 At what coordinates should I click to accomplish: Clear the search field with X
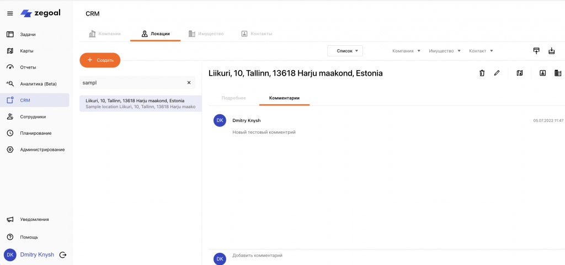pos(189,83)
